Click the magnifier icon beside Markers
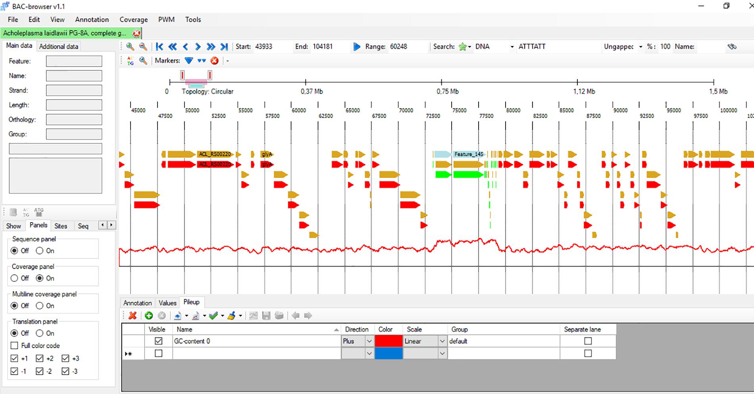Viewport: 754px width, 394px height. coord(143,61)
